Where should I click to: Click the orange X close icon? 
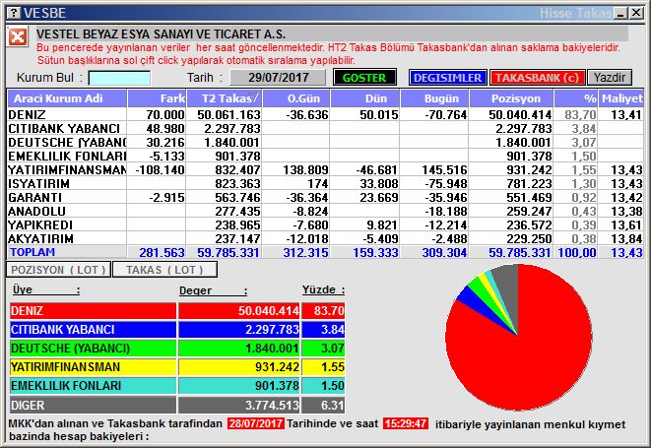tap(18, 37)
